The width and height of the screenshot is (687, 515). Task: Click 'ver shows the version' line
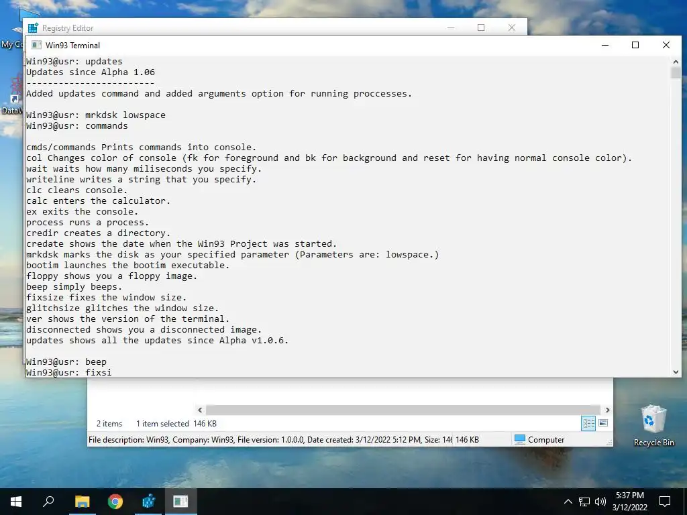coord(127,319)
